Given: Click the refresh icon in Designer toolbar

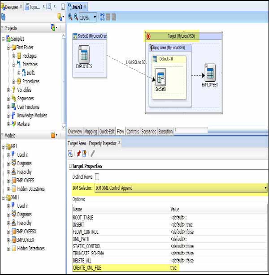Looking at the screenshot, I should 3,17.
